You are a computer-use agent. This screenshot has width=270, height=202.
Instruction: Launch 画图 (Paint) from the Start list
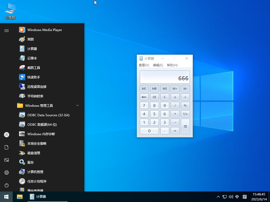point(48,39)
